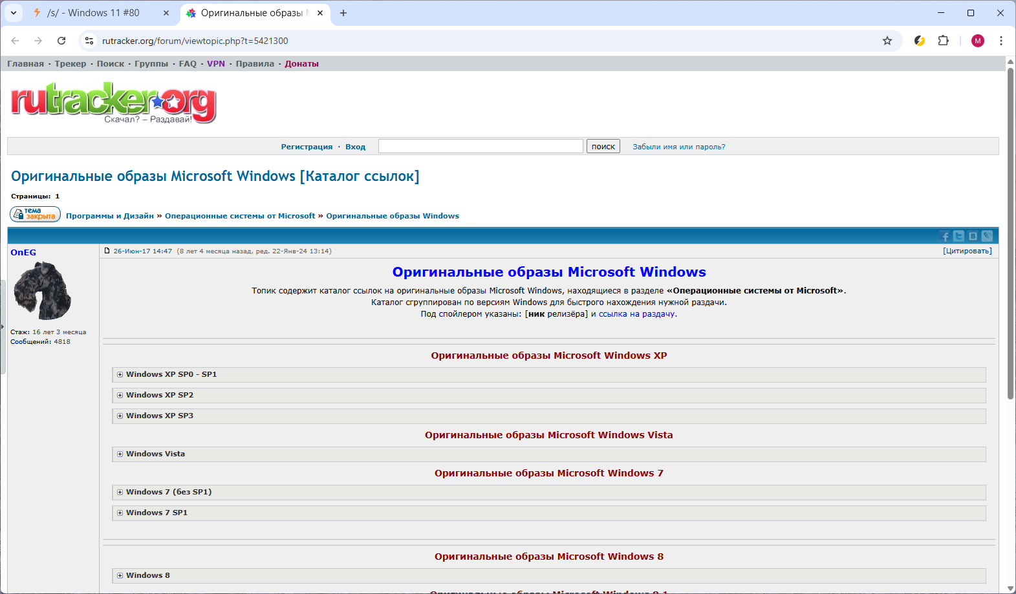Expand the 'Windows Vista' spoiler
The image size is (1016, 594).
click(549, 454)
